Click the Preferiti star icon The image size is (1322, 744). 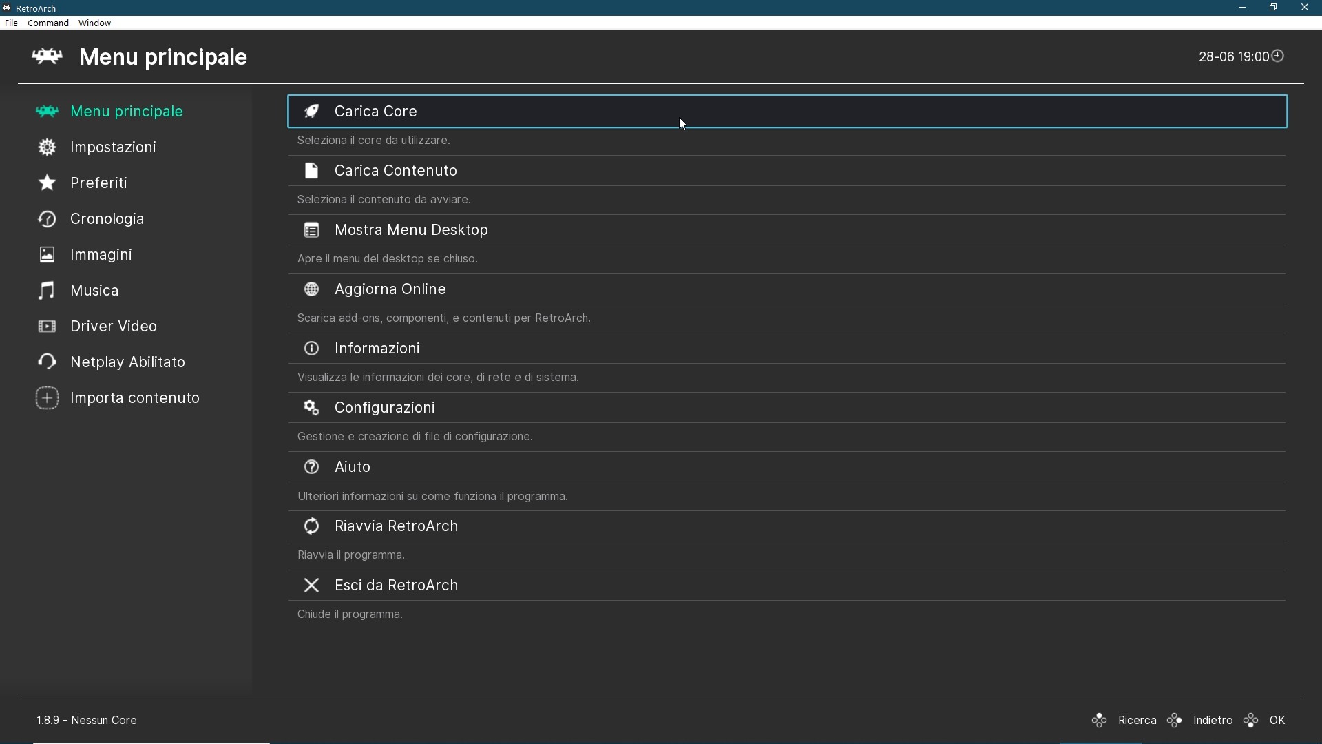[x=47, y=183]
